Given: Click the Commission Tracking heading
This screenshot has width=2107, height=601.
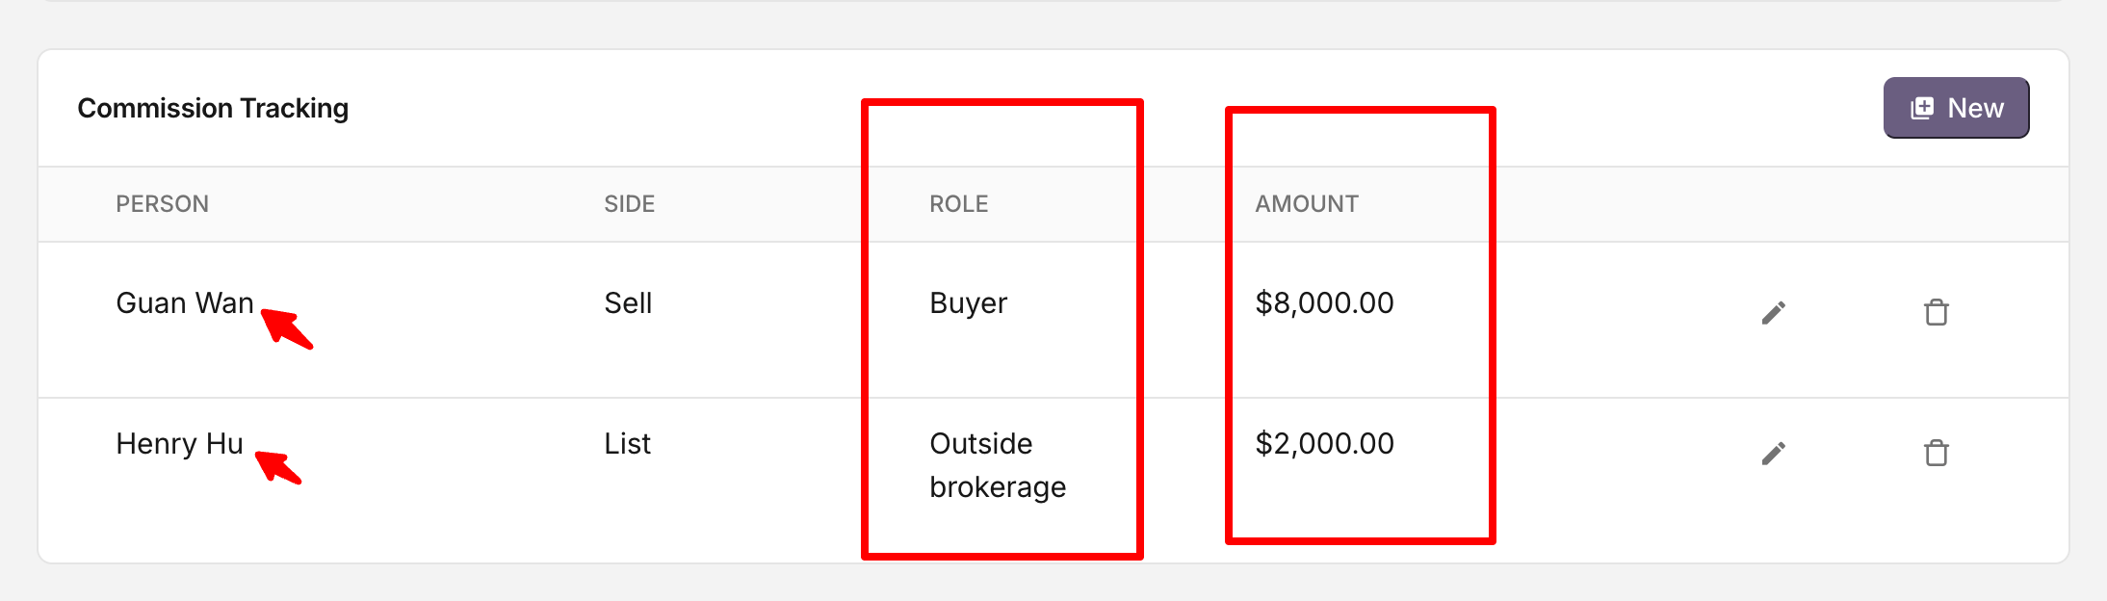Looking at the screenshot, I should click(x=213, y=108).
